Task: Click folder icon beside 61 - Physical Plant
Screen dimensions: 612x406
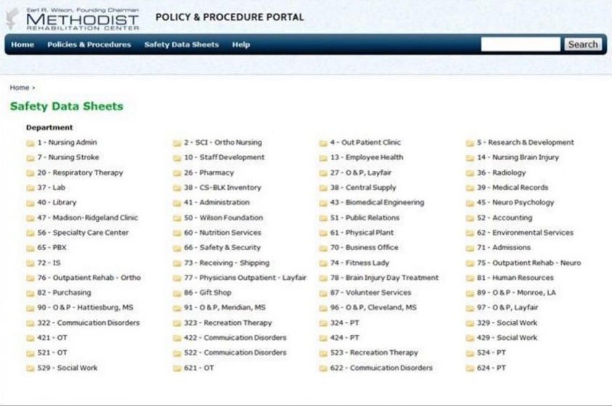Action: point(324,233)
